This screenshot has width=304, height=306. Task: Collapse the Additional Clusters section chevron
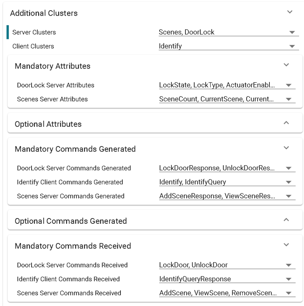(x=290, y=12)
